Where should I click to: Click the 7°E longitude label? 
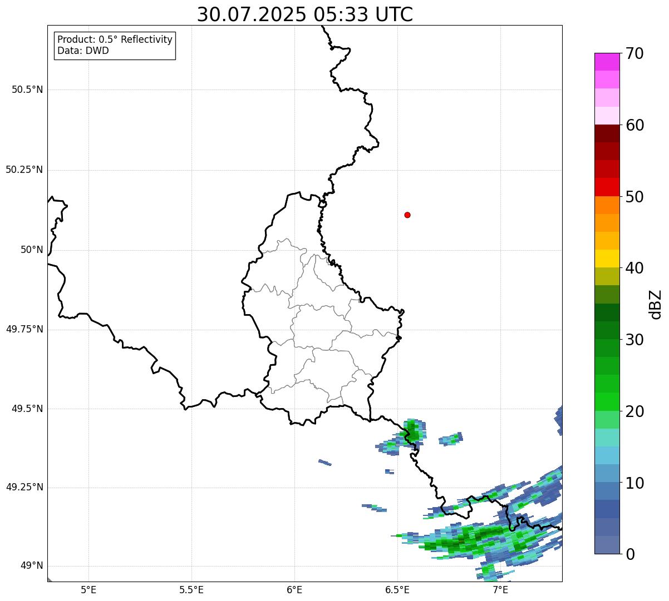click(x=500, y=589)
